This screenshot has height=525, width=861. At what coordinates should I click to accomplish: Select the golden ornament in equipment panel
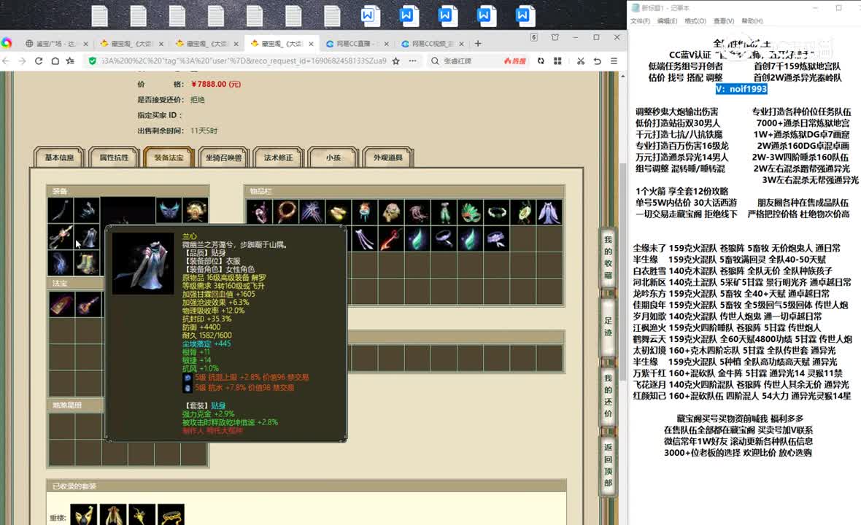point(196,211)
